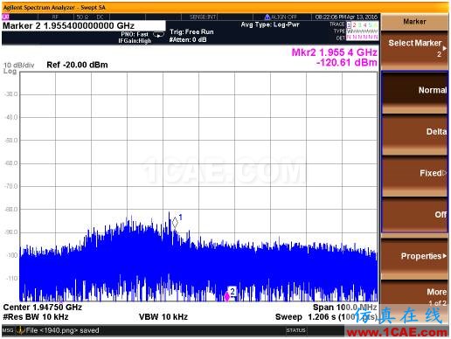Click the STATUS indicator in bottom bar
The image size is (451, 339).
pyautogui.click(x=295, y=330)
